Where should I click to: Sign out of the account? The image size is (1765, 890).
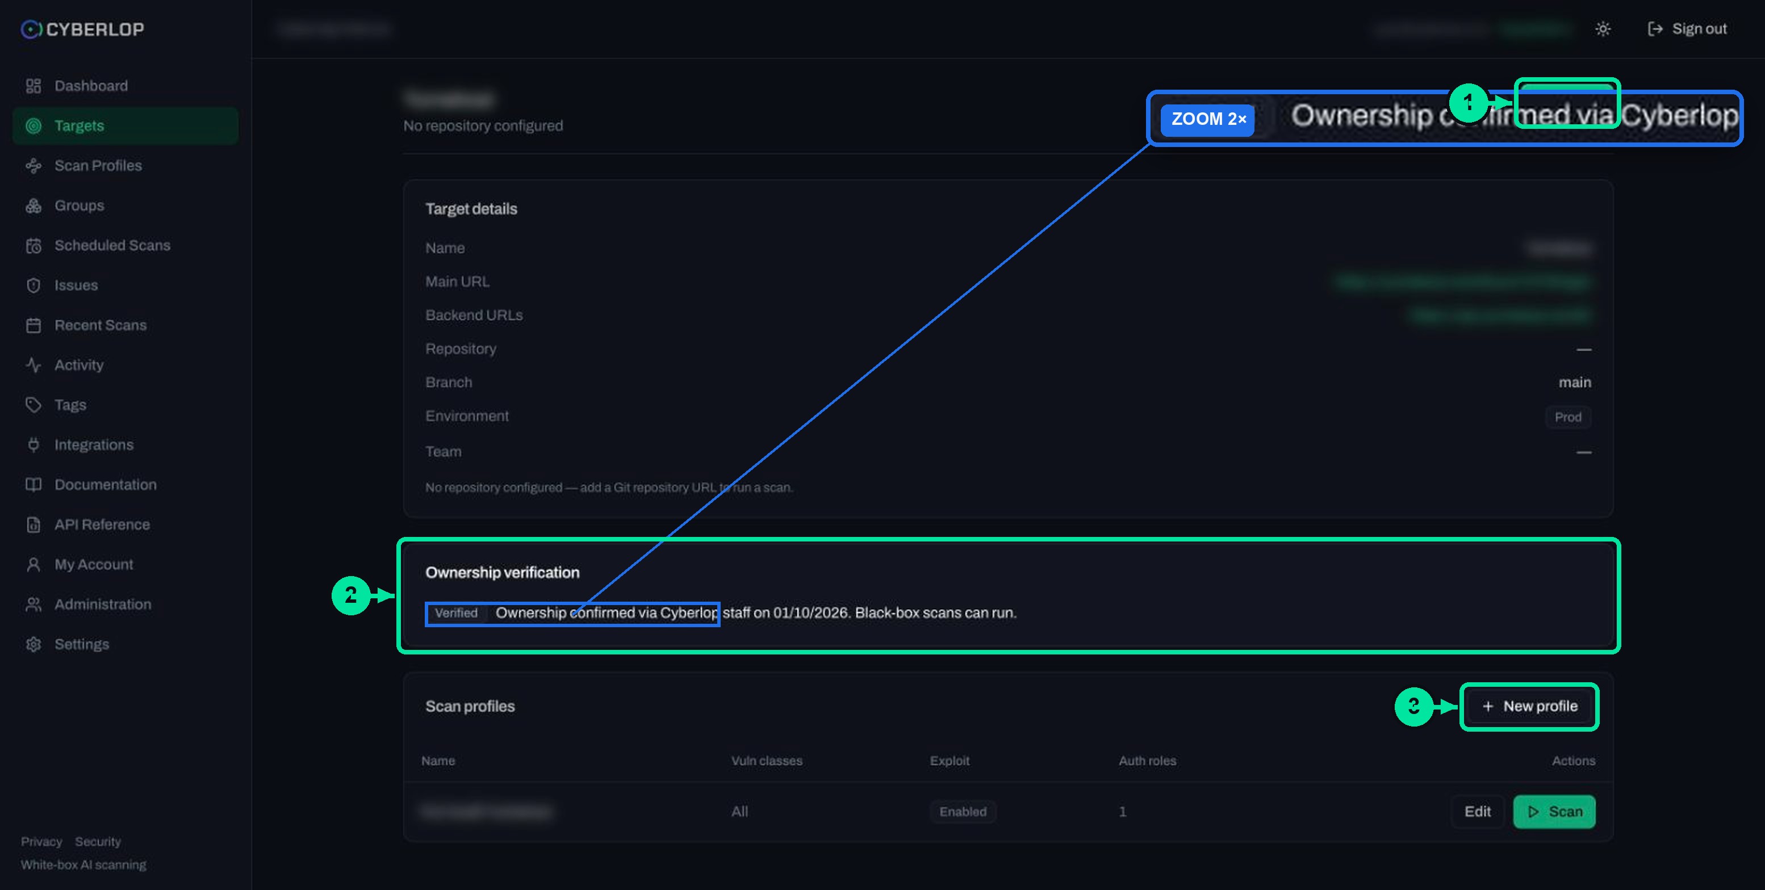[1688, 29]
